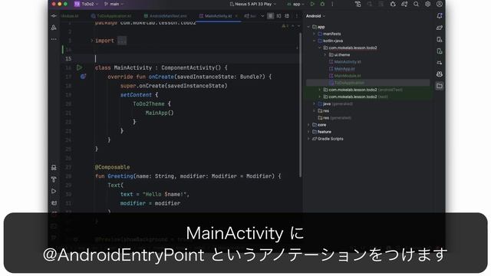Open the Logcat cat icon on left strip

[x=54, y=203]
